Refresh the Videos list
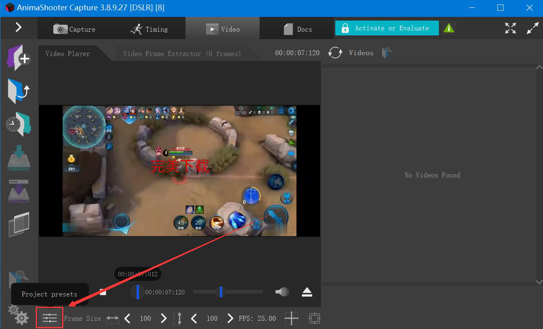Screen dimensions: 543x329 point(335,53)
